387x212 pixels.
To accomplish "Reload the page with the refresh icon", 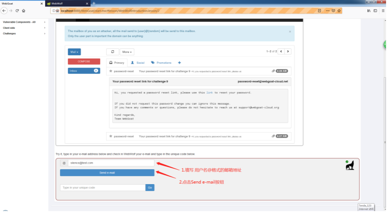I will (17, 11).
